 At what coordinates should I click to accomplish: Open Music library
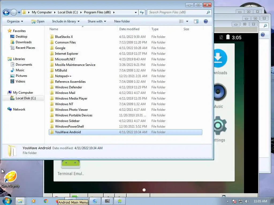point(20,70)
